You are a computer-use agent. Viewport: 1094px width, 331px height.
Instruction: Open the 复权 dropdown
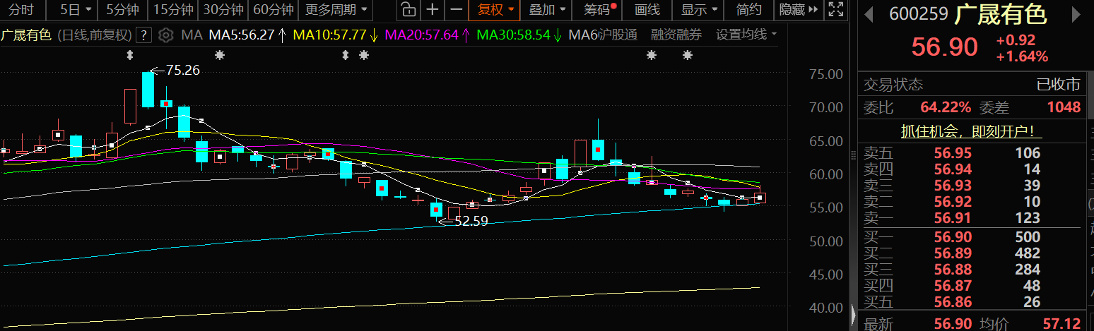tap(496, 10)
